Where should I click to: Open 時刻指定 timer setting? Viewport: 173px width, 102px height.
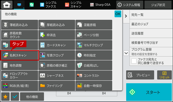click(x=94, y=55)
